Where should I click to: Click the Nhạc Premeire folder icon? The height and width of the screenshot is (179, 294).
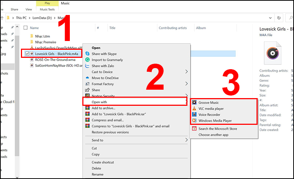[32, 42]
